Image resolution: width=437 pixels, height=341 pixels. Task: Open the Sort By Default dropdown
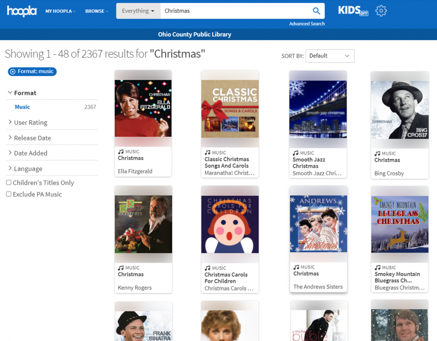coord(330,56)
